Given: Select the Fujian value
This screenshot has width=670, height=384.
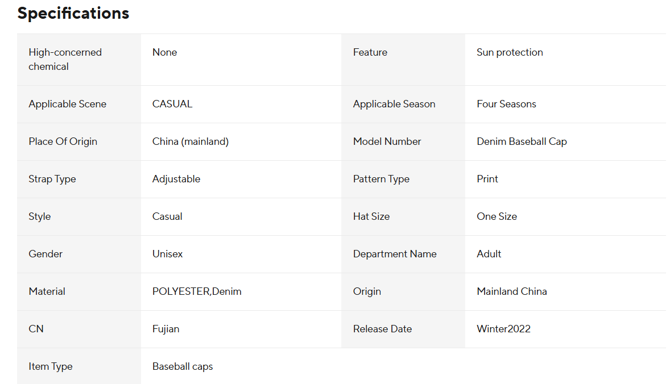Looking at the screenshot, I should coord(166,329).
